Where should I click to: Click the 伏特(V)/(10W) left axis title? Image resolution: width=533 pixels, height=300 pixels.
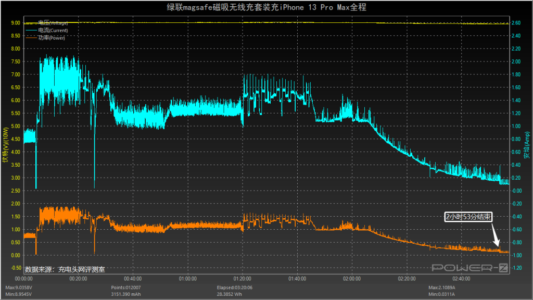click(5, 145)
